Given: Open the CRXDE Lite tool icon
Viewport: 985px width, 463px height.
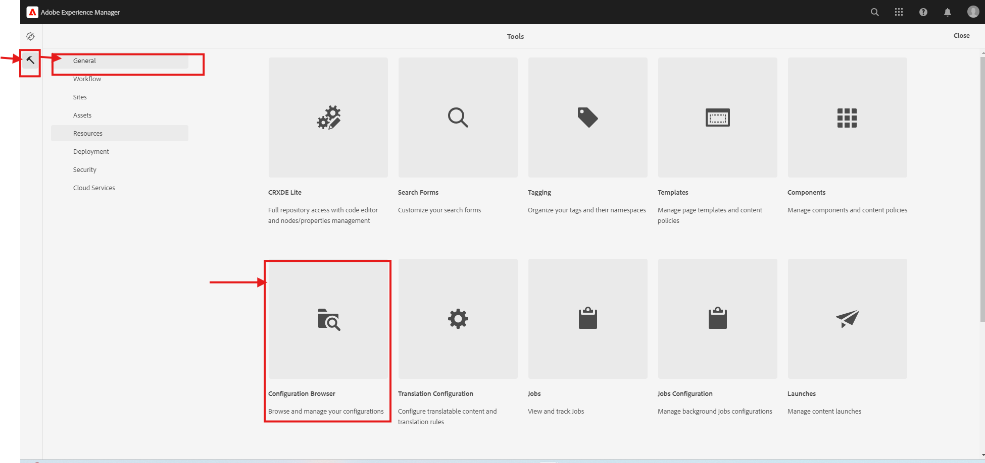Looking at the screenshot, I should pos(328,118).
